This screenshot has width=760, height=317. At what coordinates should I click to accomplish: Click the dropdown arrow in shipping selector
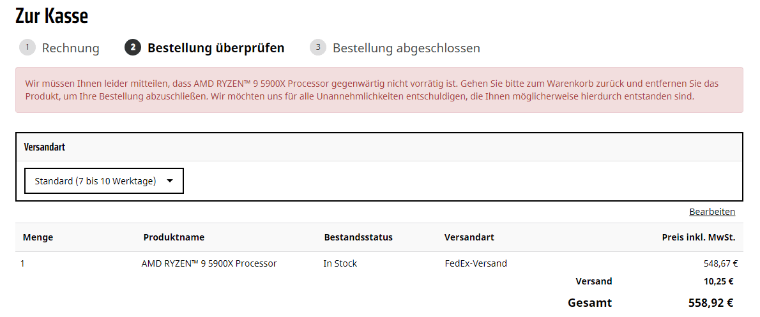[x=170, y=181]
